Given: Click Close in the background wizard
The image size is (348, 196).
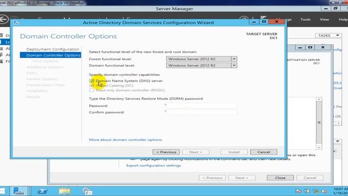Looking at the screenshot, I should click(x=280, y=178).
